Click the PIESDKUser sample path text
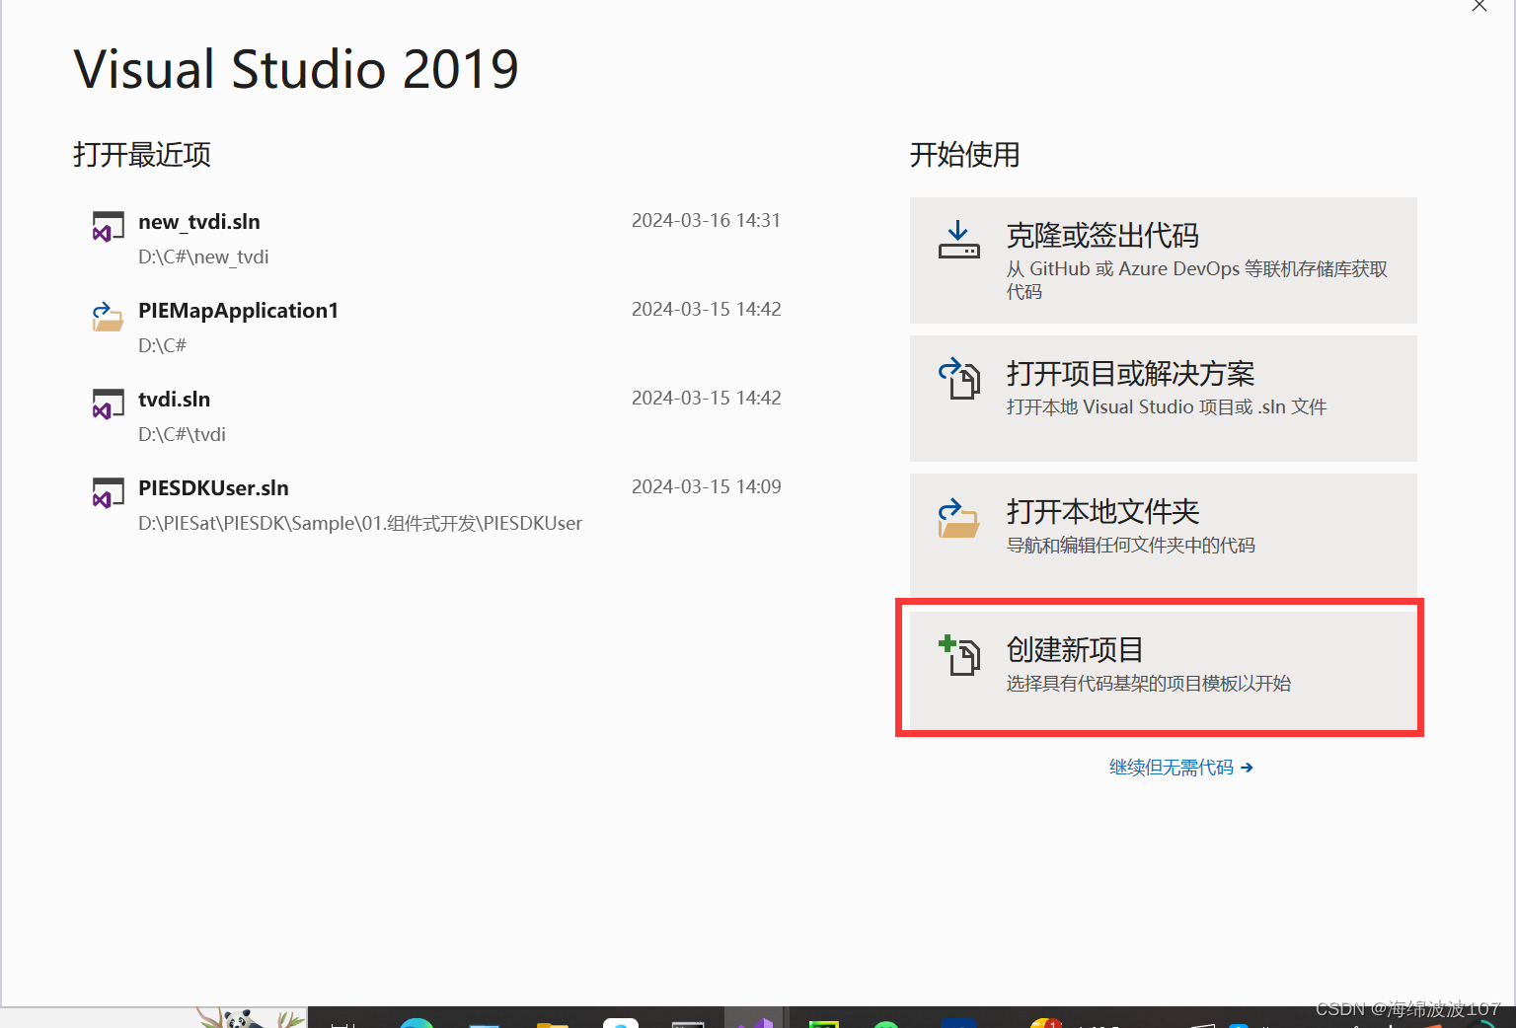Screen dimensions: 1516x1028 [360, 524]
